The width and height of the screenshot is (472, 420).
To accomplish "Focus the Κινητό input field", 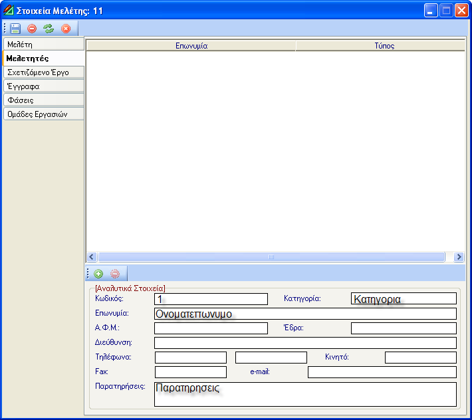I will [x=421, y=358].
